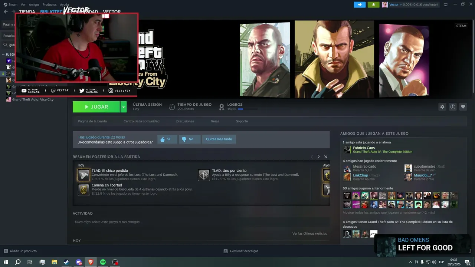
Task: Open Fabricio Caos friend profile
Action: pos(364,148)
